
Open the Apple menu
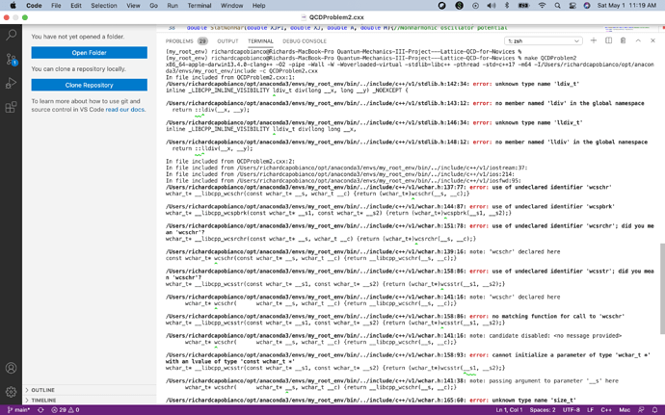pyautogui.click(x=13, y=6)
